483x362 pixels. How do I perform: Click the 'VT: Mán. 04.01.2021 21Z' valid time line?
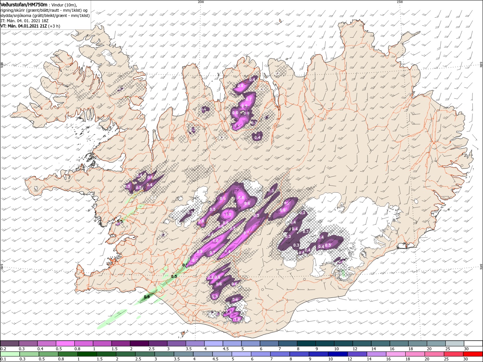pyautogui.click(x=23, y=26)
